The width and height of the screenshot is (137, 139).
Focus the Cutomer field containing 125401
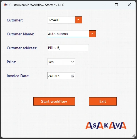61,20
